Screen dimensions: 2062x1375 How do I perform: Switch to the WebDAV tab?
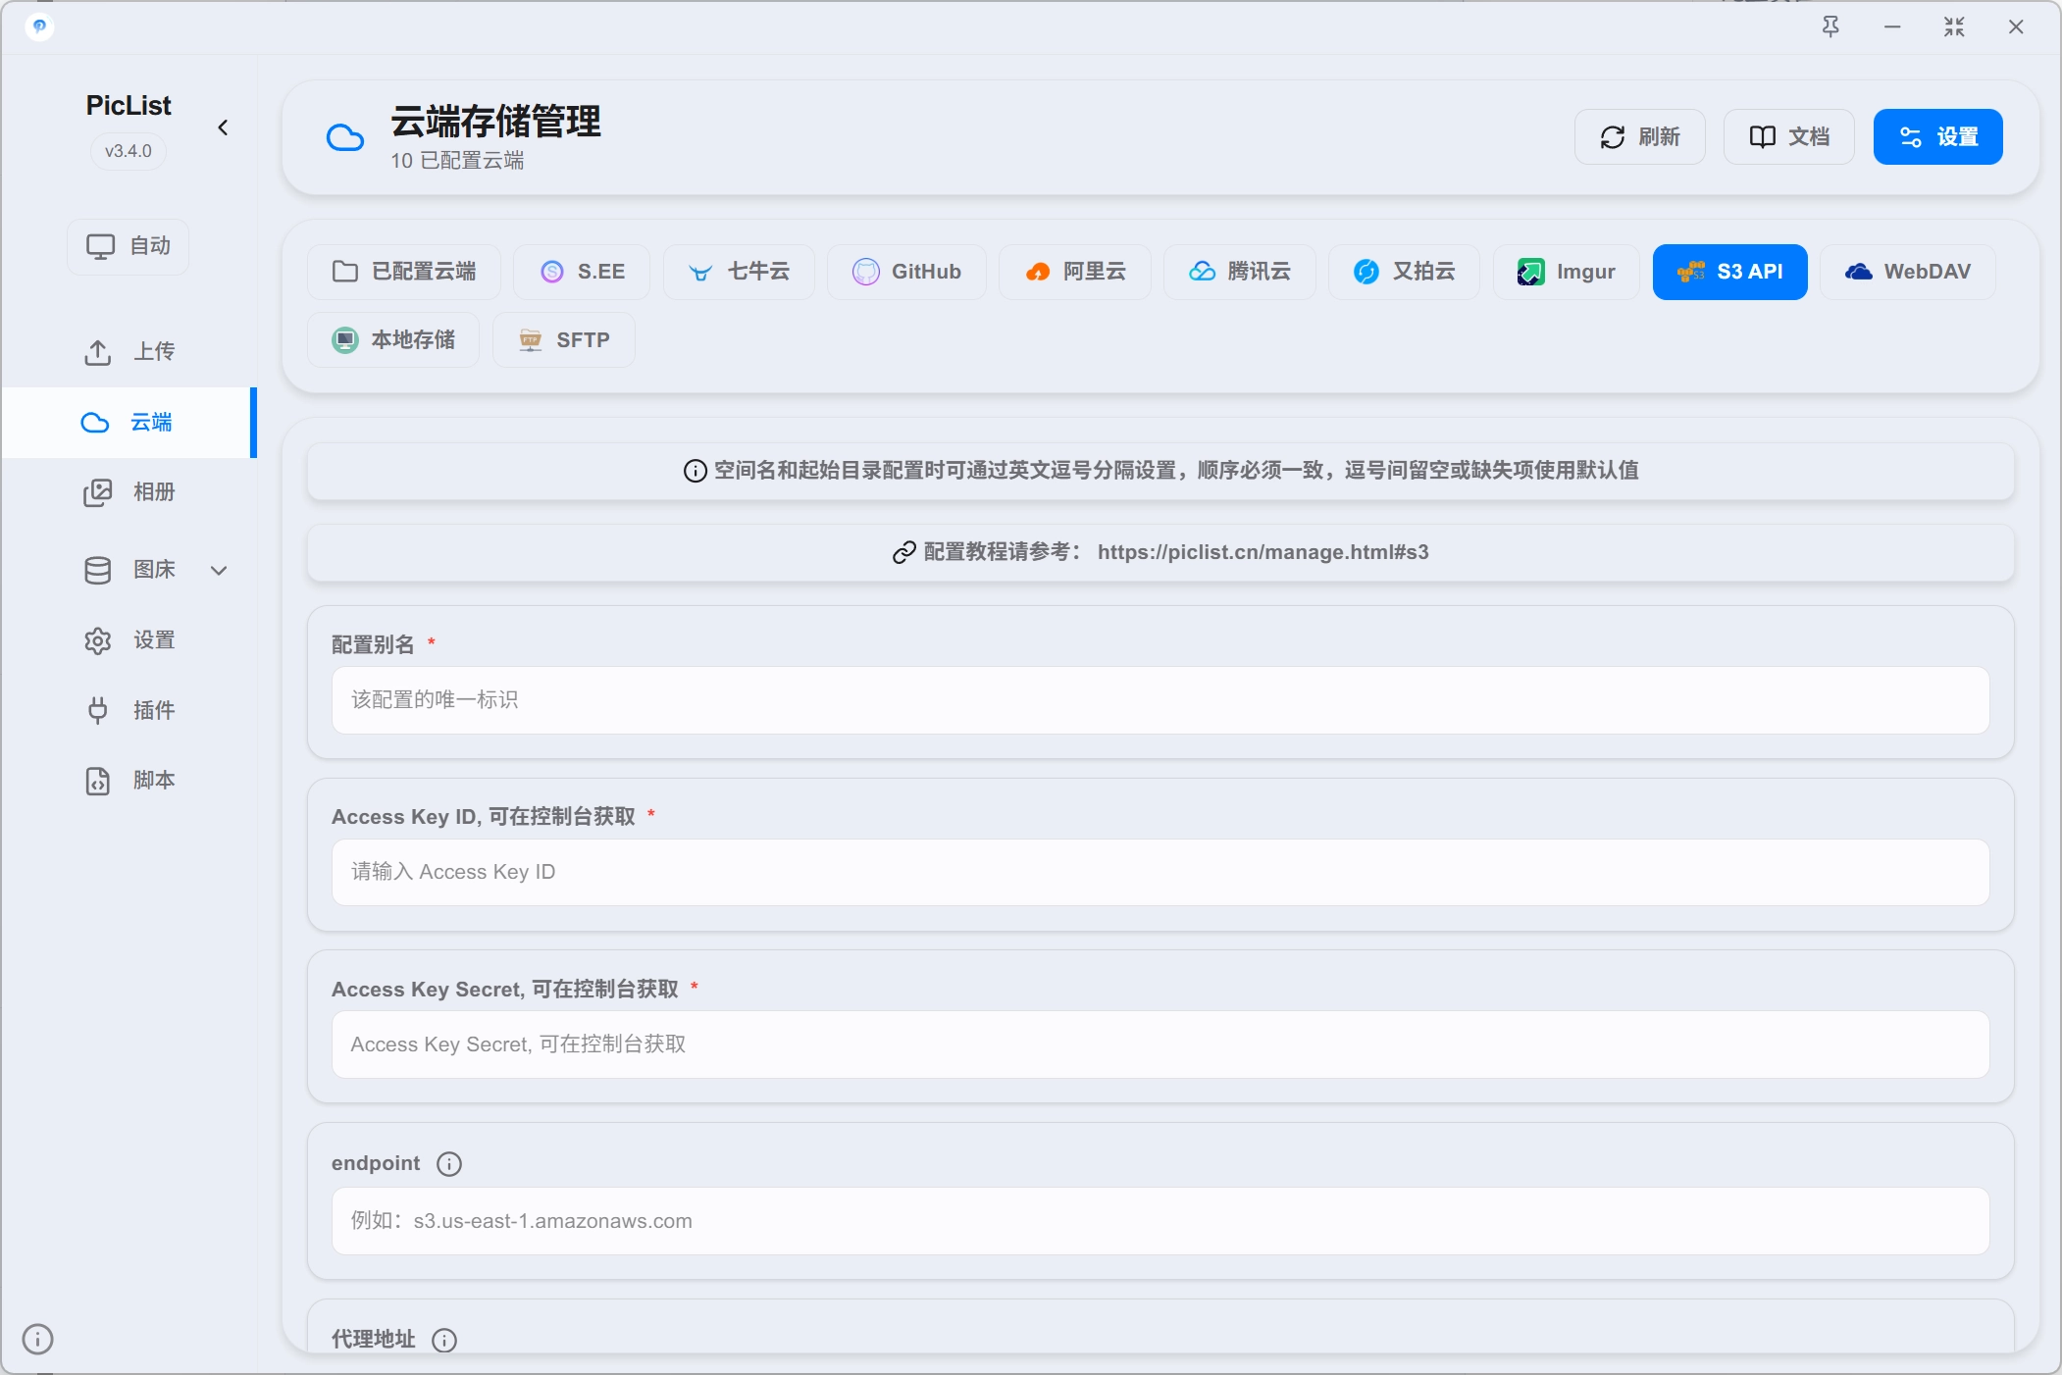(1907, 272)
